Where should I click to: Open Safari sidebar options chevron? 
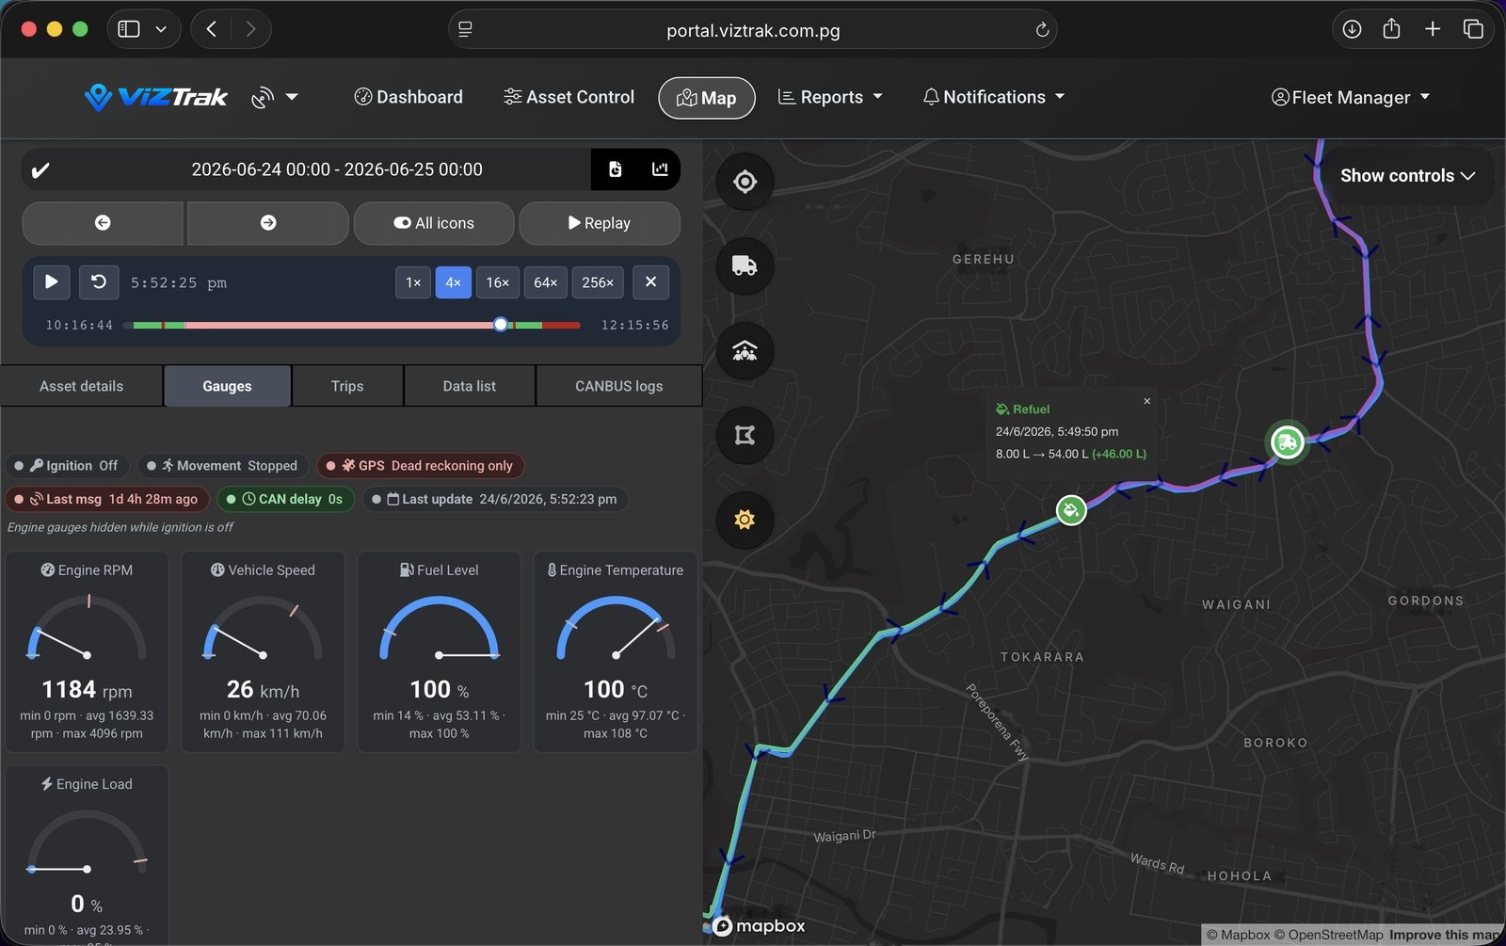pyautogui.click(x=161, y=29)
